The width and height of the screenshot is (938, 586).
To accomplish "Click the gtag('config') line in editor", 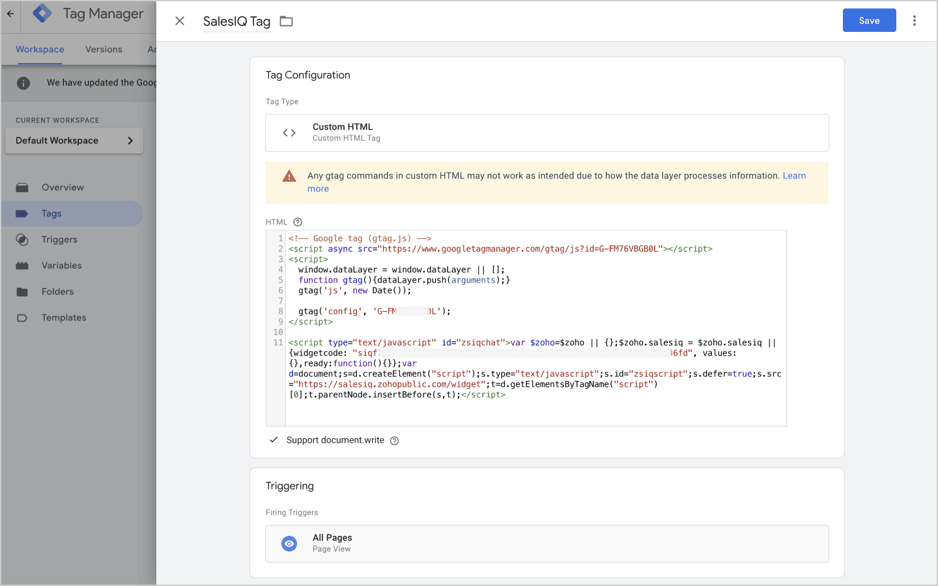I will 375,311.
